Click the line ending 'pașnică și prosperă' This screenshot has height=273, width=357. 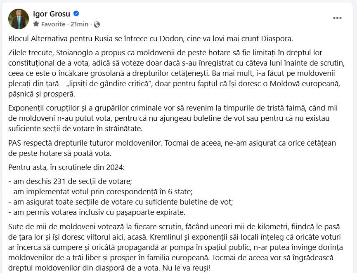tap(42, 94)
